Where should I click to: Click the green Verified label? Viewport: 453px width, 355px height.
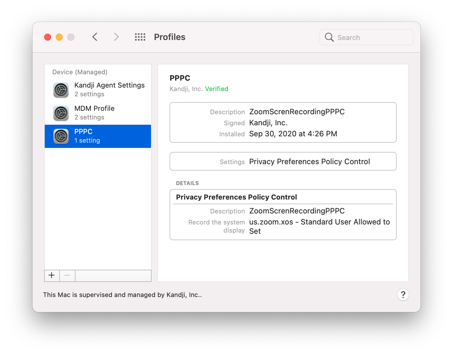point(217,89)
